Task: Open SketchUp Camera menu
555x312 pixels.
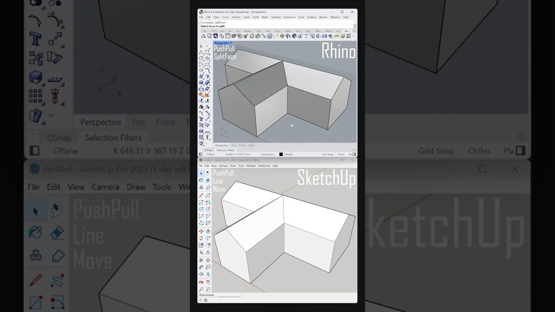Action: point(223,166)
